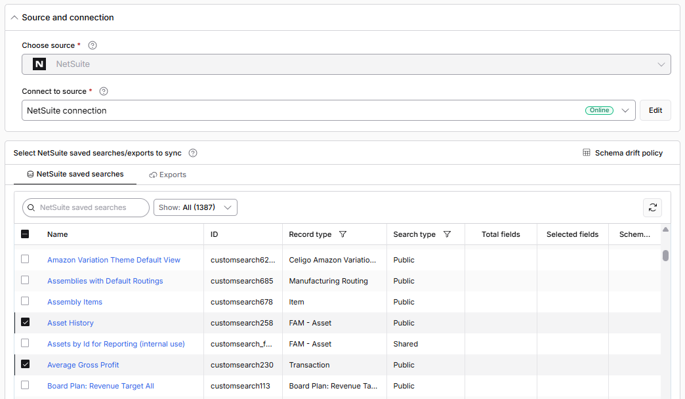Uncheck the Asset History row checkbox

point(26,322)
